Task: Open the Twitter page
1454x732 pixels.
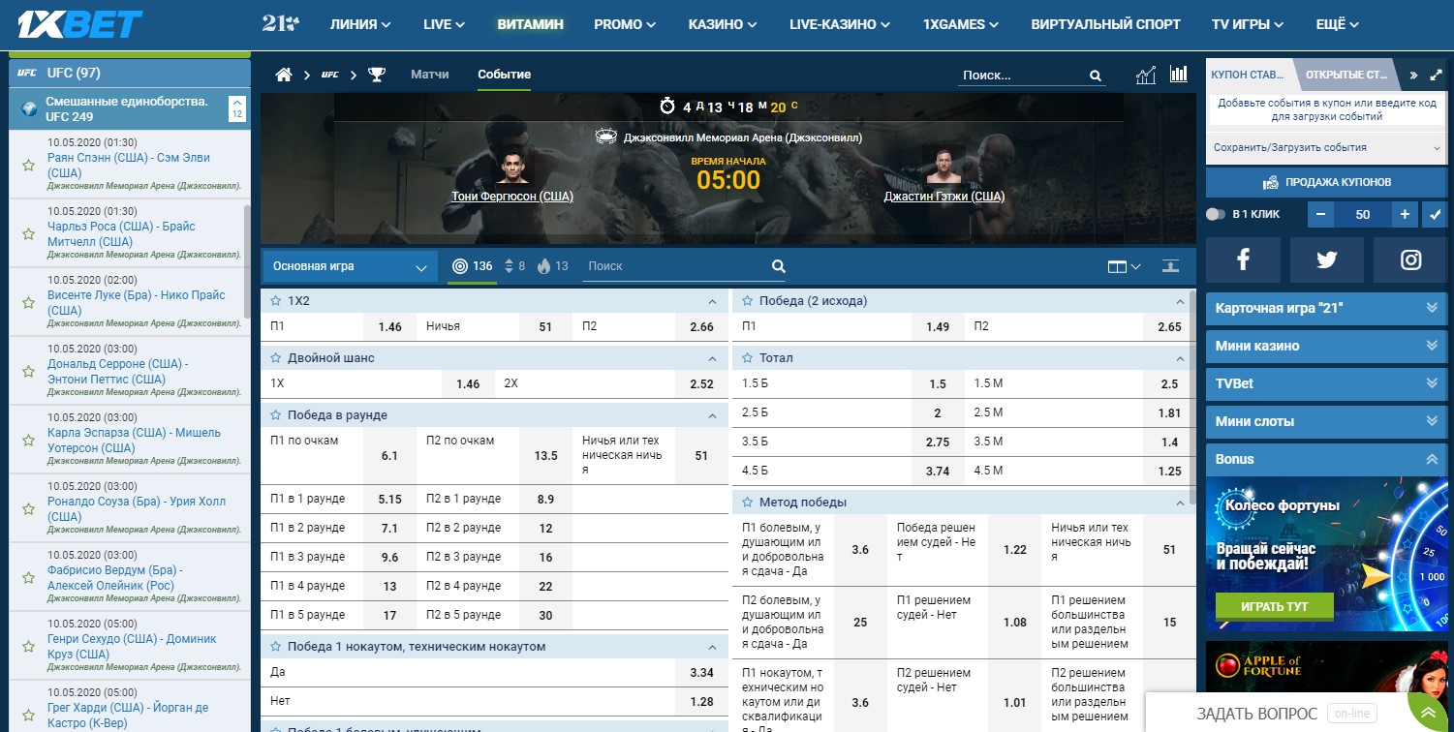Action: point(1327,259)
